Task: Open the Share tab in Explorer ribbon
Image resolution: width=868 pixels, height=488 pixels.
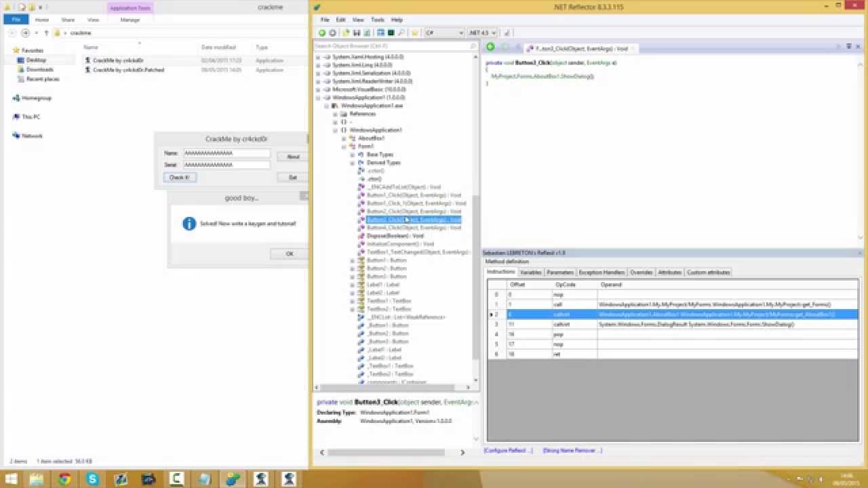Action: tap(68, 20)
